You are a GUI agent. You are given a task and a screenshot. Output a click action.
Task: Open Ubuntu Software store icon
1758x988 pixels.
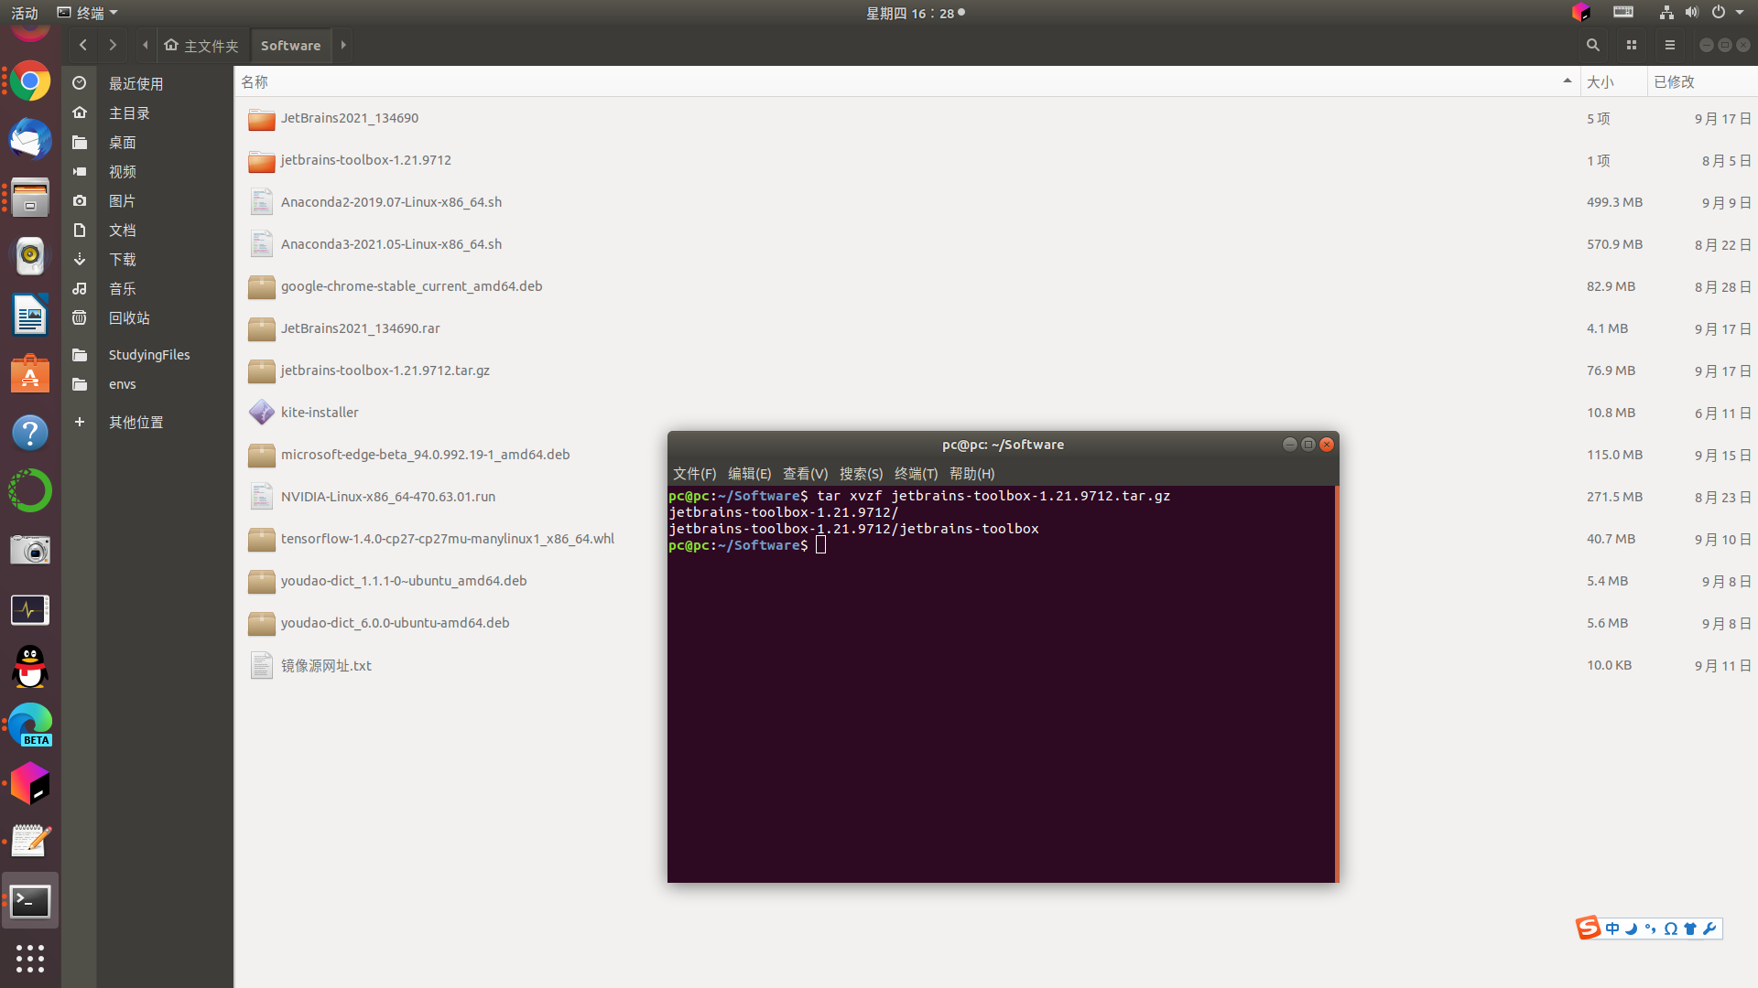point(30,374)
